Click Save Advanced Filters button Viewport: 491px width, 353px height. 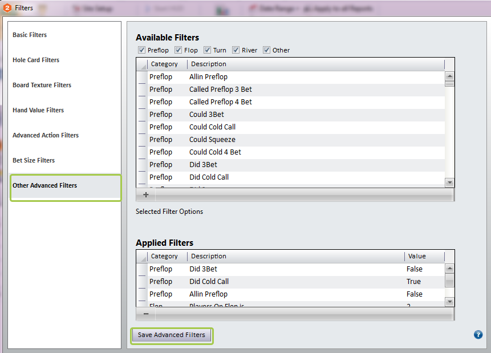171,335
